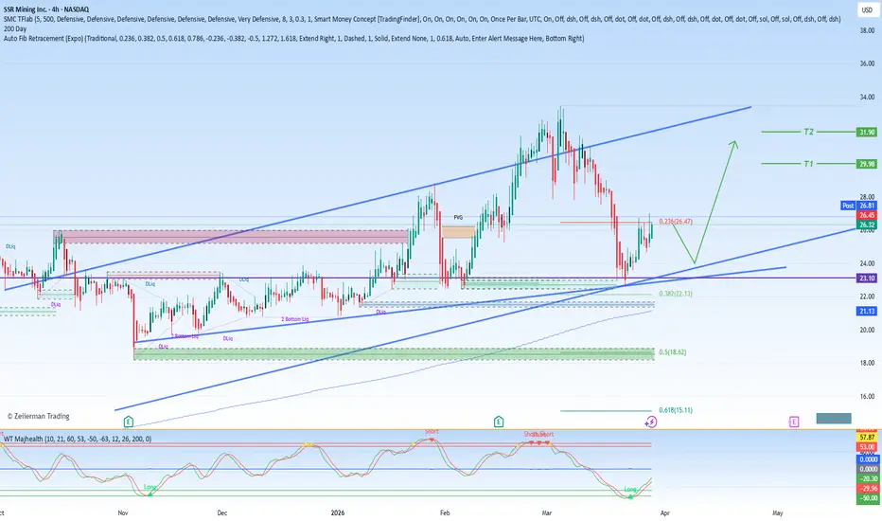Click the 34.00 price axis tick
882x521 pixels.
pos(867,97)
